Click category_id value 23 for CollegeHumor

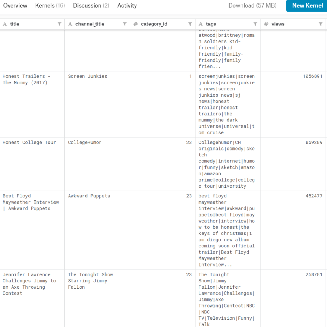(x=189, y=143)
